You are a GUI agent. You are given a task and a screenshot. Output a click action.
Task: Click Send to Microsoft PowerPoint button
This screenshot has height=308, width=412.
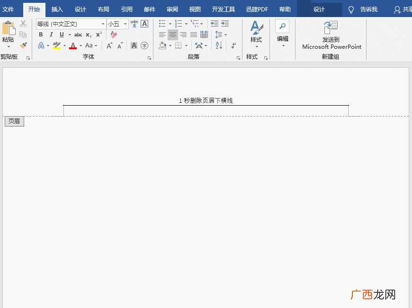(x=331, y=35)
